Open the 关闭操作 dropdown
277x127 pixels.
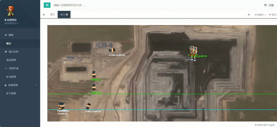click(260, 15)
